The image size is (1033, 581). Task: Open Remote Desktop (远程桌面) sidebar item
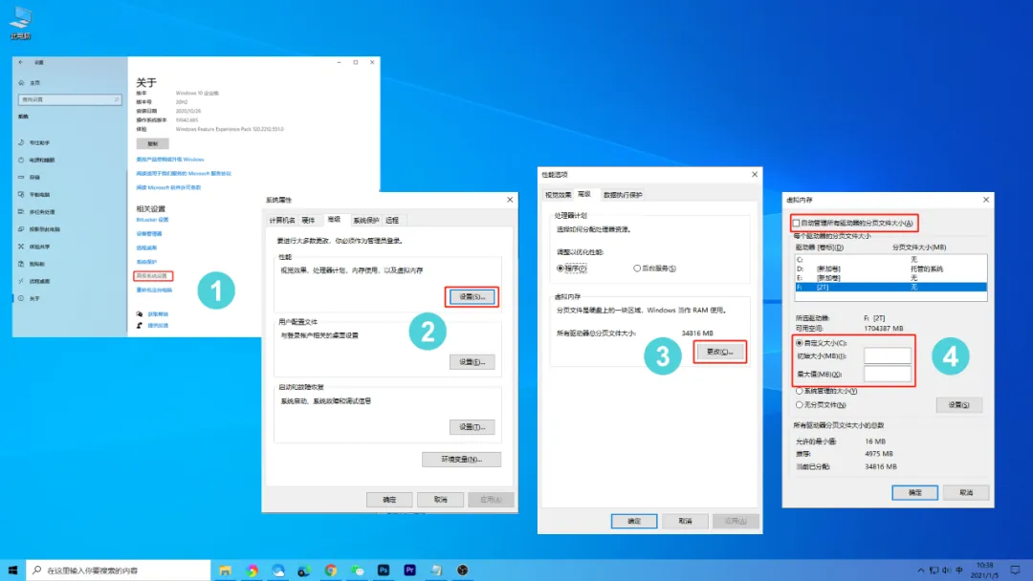(x=34, y=281)
